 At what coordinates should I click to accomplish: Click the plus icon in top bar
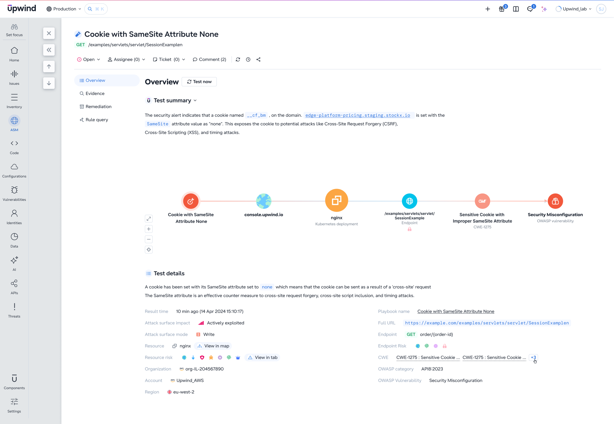(488, 9)
